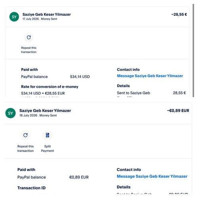Click Repeat this transaction icon for 18 July payment
This screenshot has width=198, height=198.
(25, 135)
